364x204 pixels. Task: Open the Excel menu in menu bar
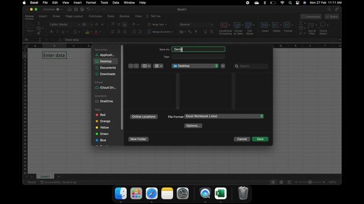coord(34,3)
